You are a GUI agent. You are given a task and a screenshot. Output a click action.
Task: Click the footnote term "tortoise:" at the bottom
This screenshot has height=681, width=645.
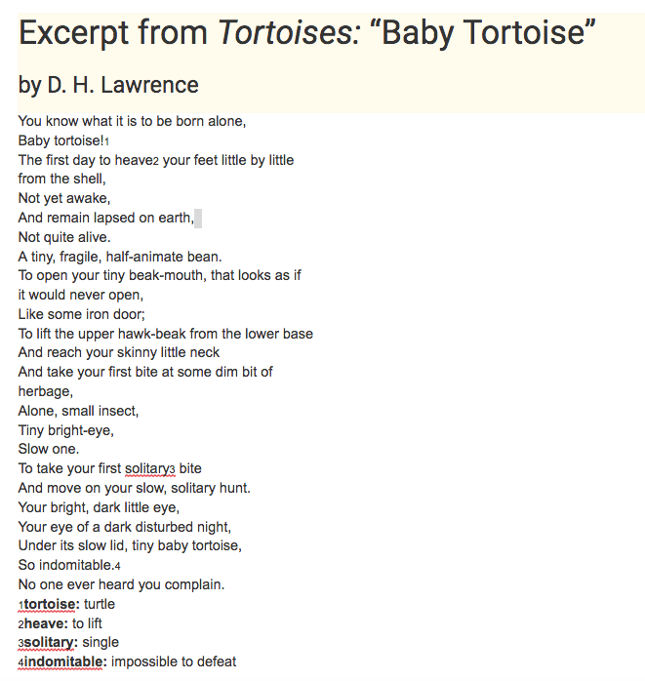52,604
